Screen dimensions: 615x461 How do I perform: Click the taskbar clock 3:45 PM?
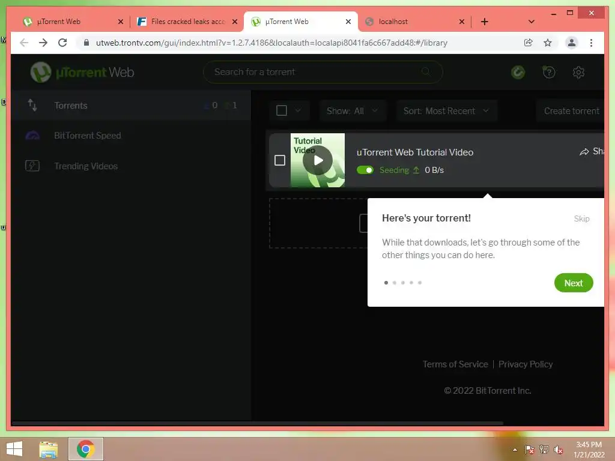coord(589,445)
